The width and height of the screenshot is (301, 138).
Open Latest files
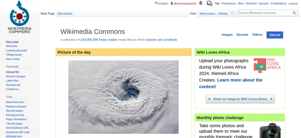tap(12, 81)
